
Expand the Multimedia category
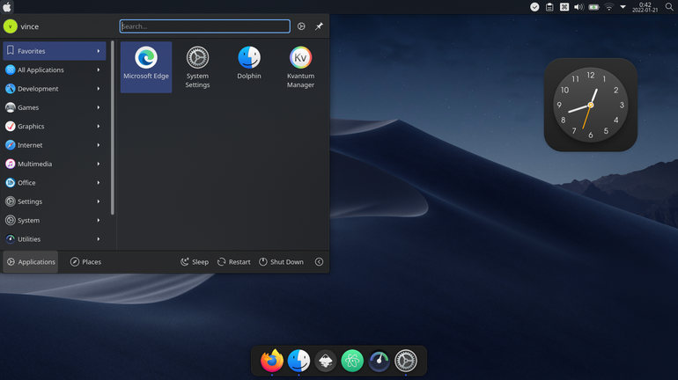click(54, 164)
